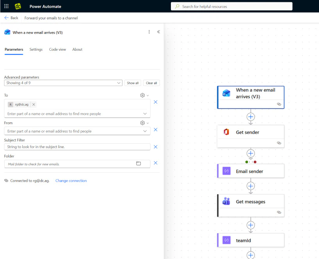This screenshot has height=259, width=319.
Task: Add a step below Get sender
Action: click(251, 153)
